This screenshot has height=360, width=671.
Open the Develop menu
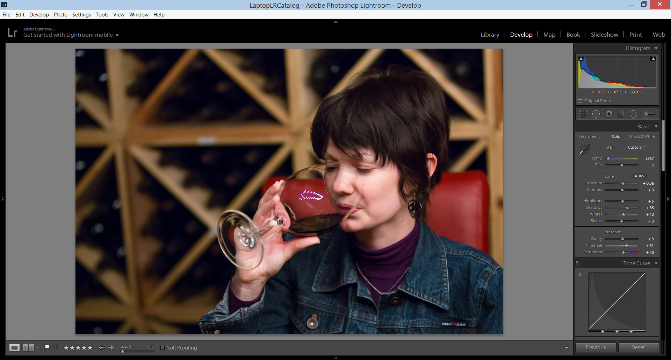39,15
